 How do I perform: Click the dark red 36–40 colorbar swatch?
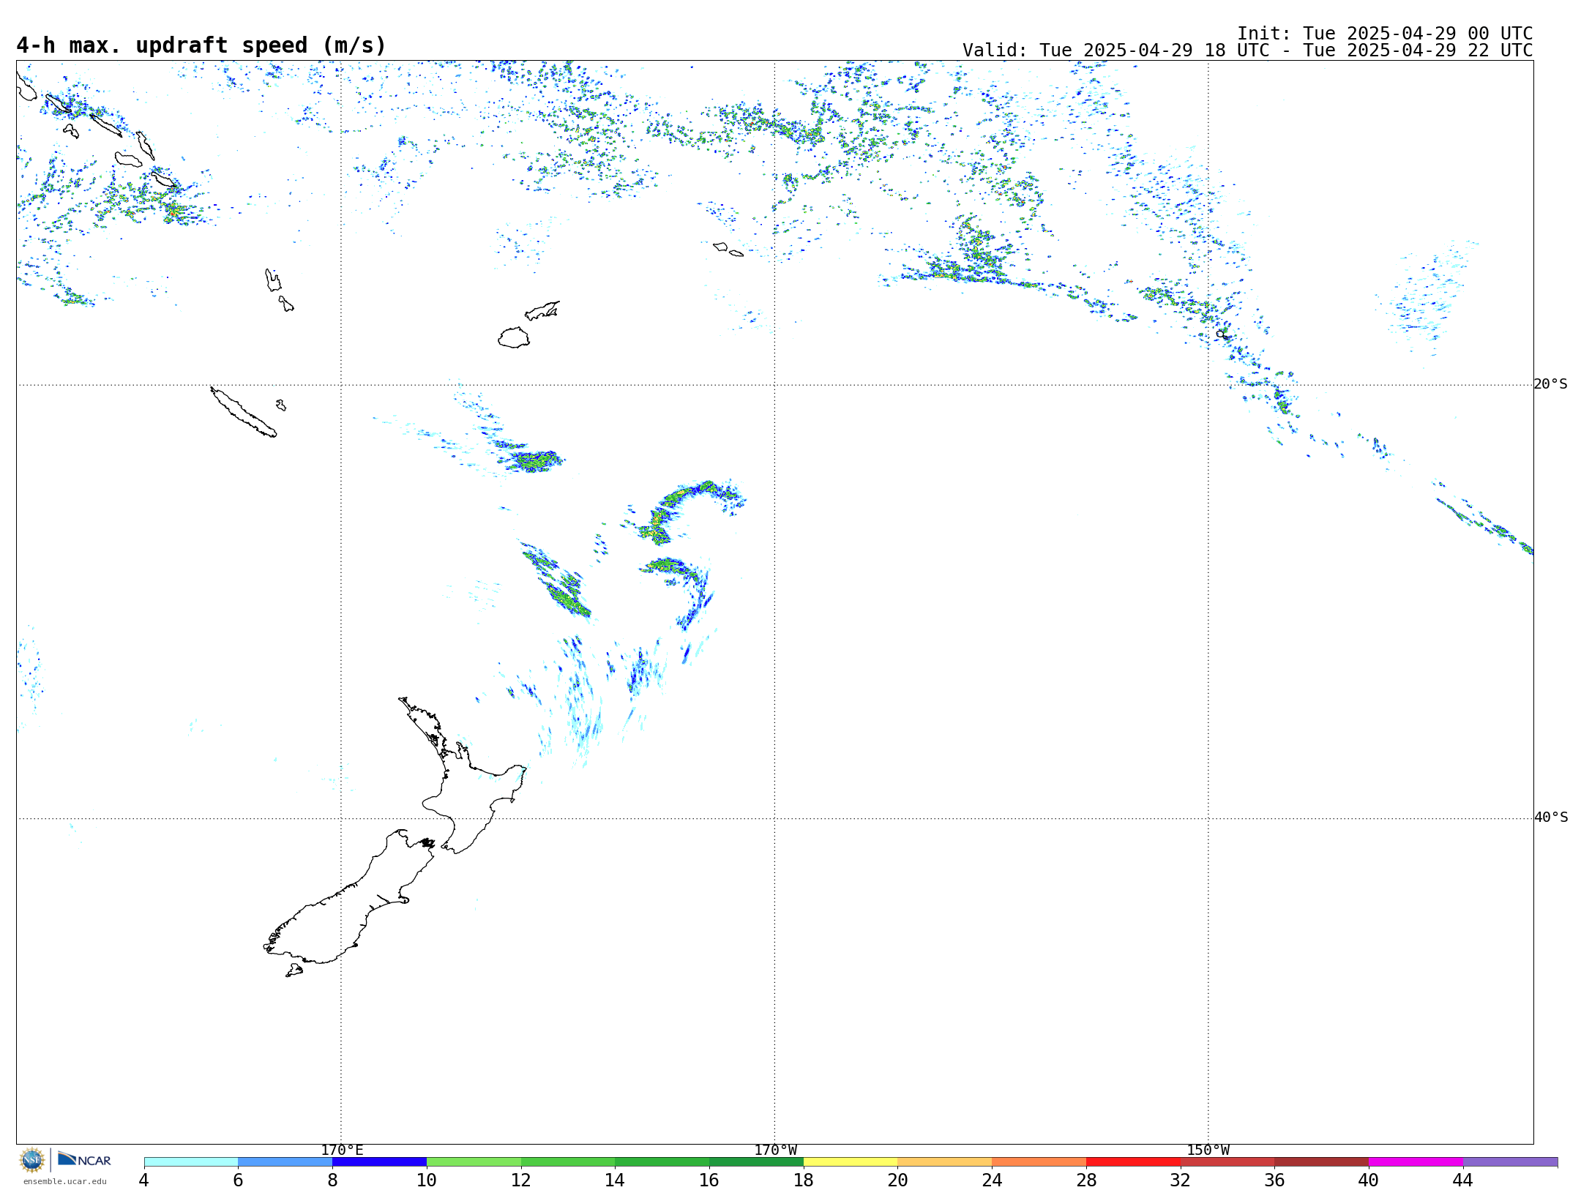1322,1162
